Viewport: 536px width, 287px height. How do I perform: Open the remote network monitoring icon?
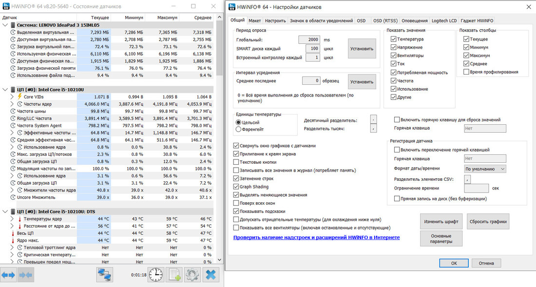pos(105,274)
